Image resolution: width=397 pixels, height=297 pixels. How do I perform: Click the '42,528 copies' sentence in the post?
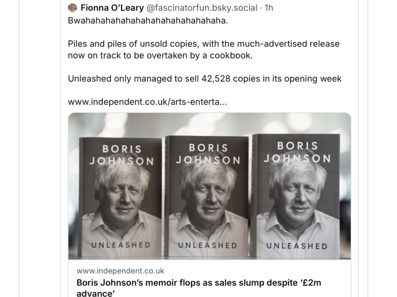tap(204, 79)
